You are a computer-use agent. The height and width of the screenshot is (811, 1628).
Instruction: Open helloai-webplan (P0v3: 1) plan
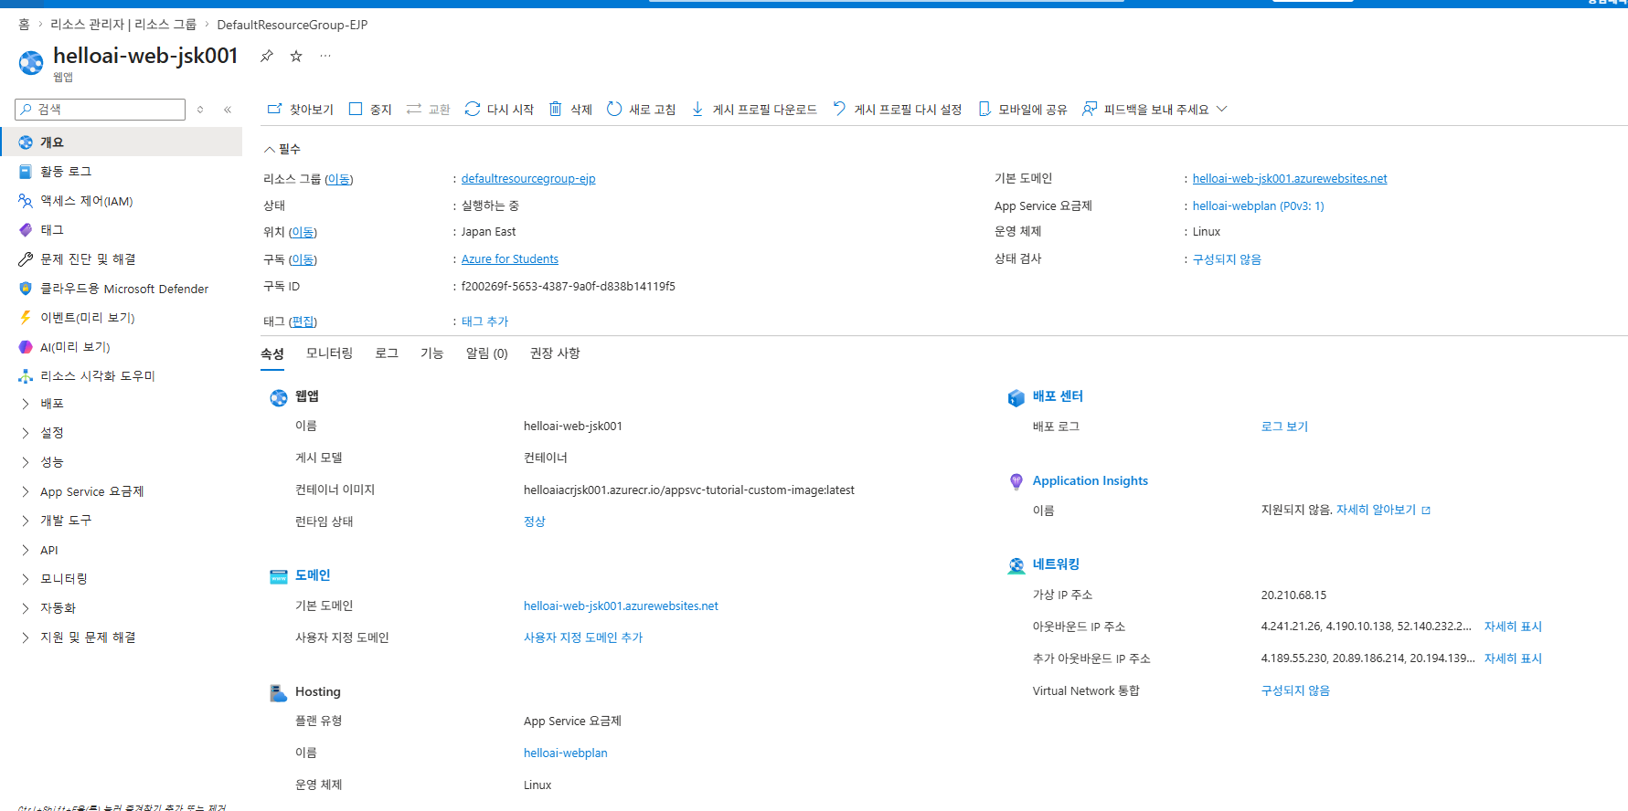(1258, 206)
